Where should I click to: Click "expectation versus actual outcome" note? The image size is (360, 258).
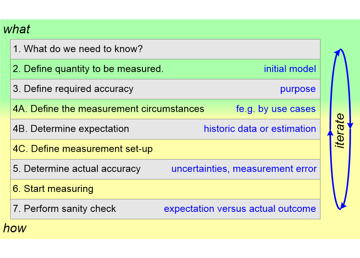[240, 209]
